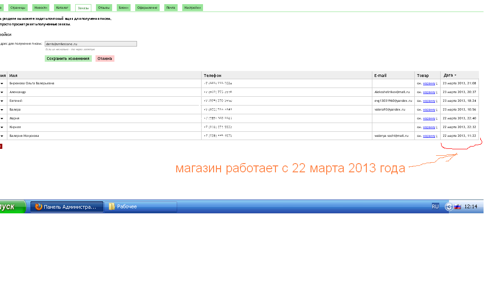Click customer name Мария
The image size is (502, 282).
tap(14, 118)
